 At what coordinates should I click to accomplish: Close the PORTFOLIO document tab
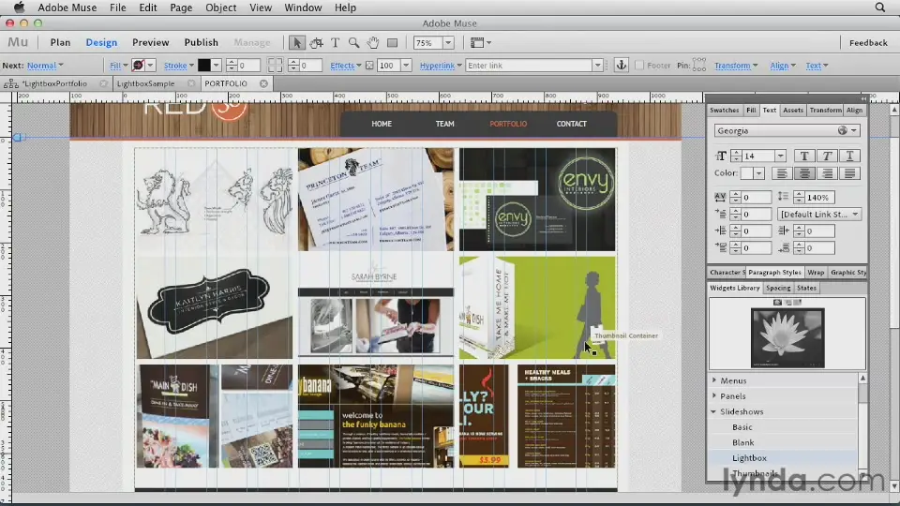pyautogui.click(x=263, y=83)
